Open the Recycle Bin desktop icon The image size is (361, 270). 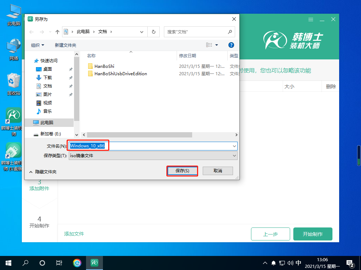tap(14, 84)
